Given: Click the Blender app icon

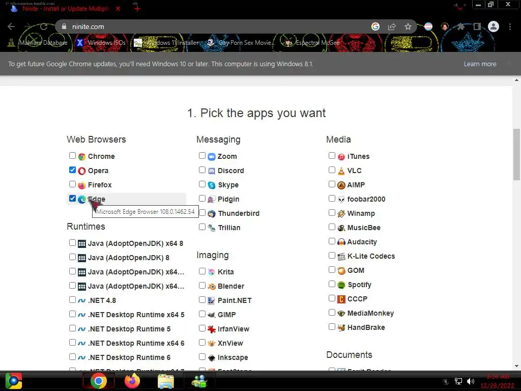Looking at the screenshot, I should [212, 286].
